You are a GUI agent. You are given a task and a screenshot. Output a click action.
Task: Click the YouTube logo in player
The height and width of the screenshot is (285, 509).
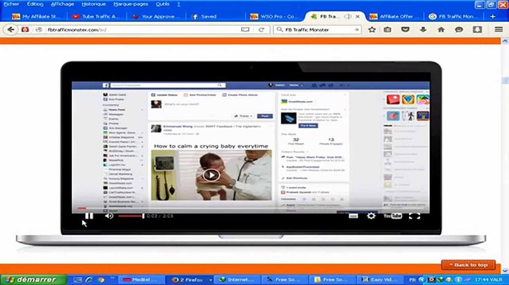click(x=393, y=216)
